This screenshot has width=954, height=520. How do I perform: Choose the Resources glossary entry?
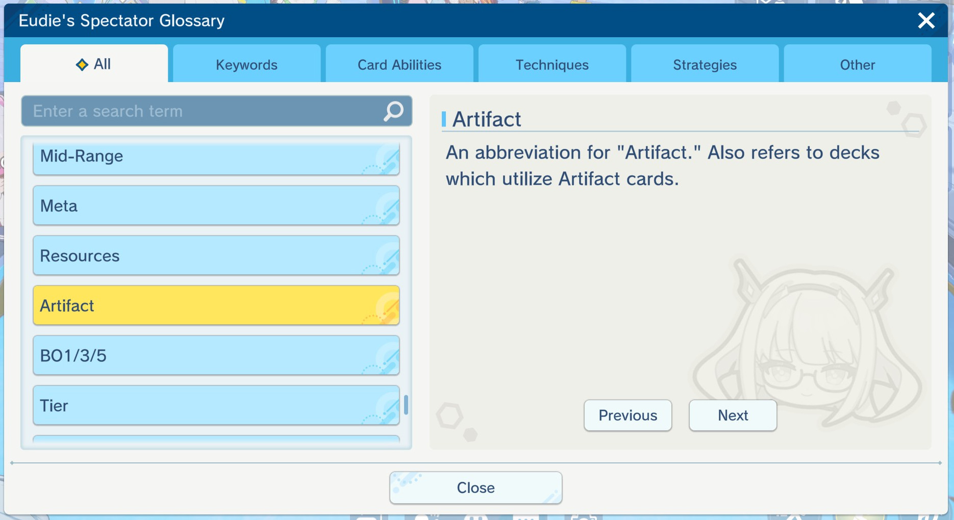216,255
